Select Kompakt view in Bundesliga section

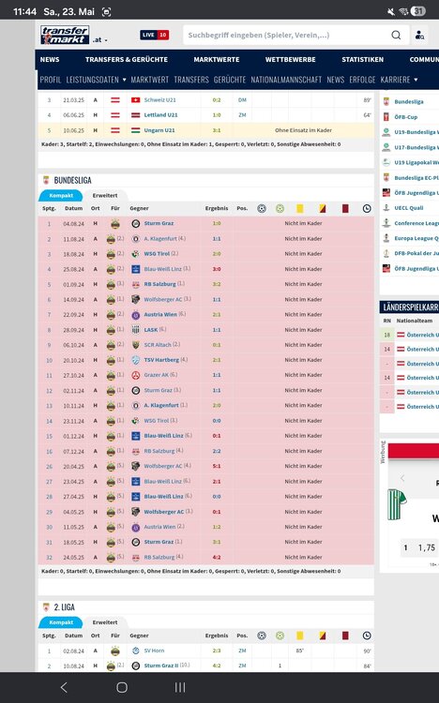(61, 196)
